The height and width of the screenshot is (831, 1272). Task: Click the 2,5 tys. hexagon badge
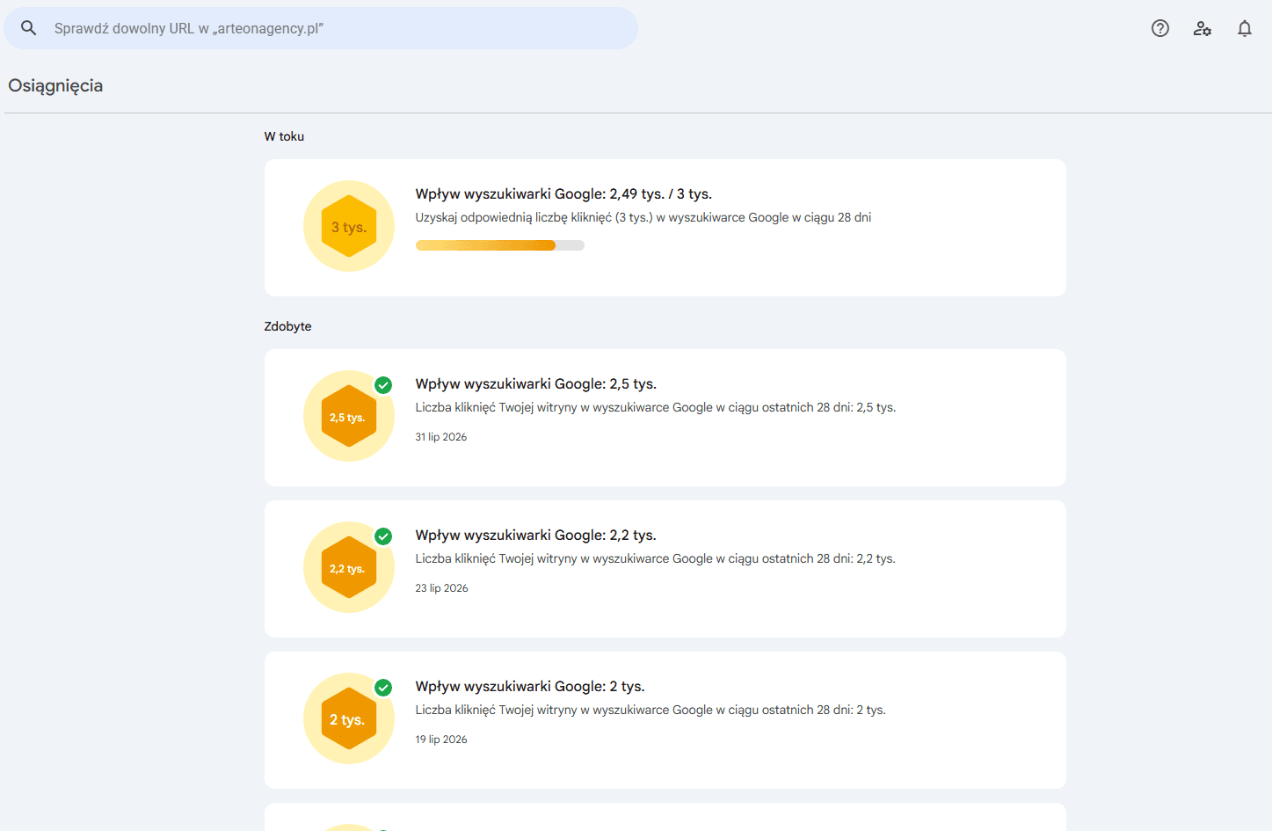[x=349, y=416]
